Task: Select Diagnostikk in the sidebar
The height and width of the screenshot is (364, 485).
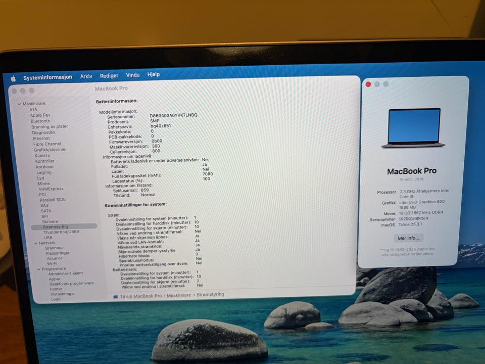Action: pyautogui.click(x=43, y=132)
